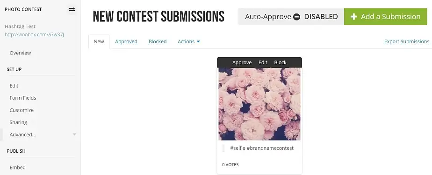Open Form Fields in the sidebar
Image resolution: width=432 pixels, height=175 pixels.
tap(23, 98)
